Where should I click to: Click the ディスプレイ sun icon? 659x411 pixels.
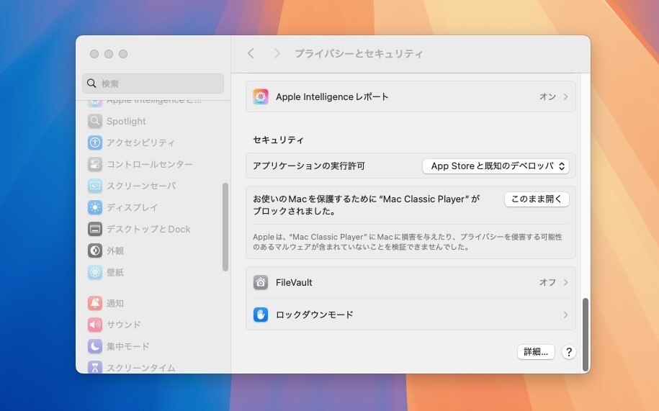click(x=95, y=207)
